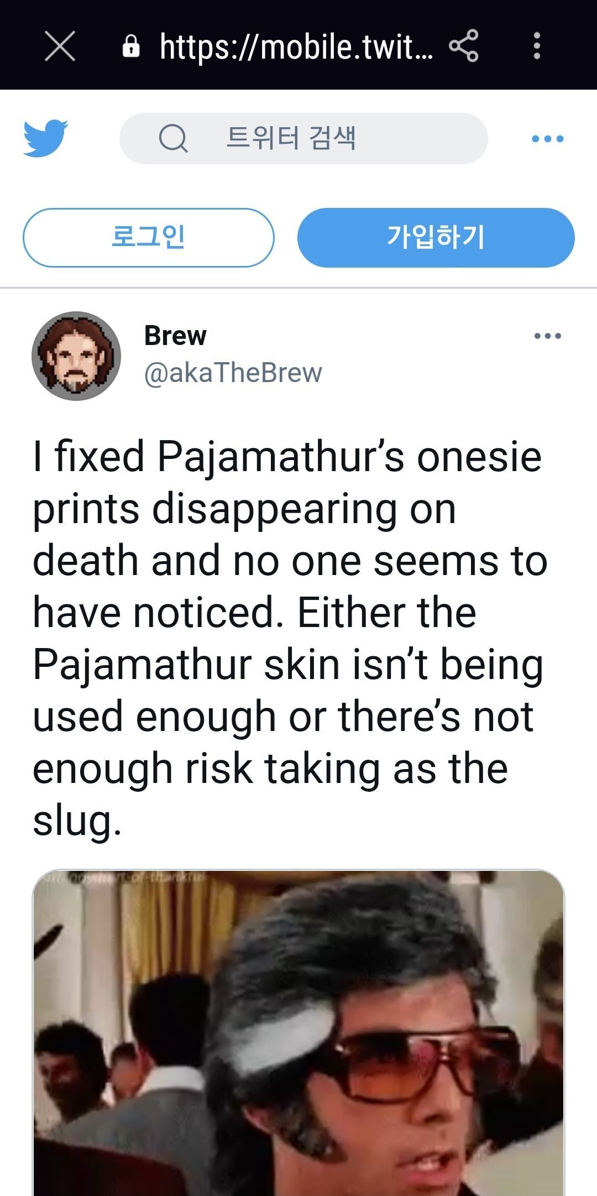Close the in-app browser with the X icon

(60, 46)
